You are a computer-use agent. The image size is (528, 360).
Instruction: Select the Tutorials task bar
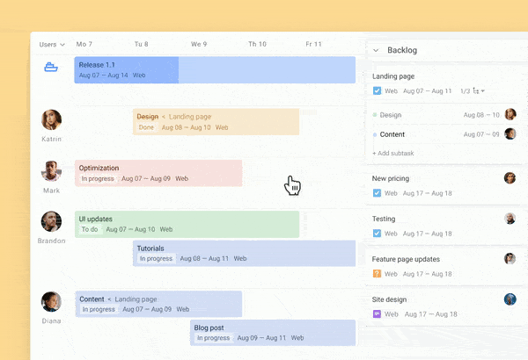244,254
